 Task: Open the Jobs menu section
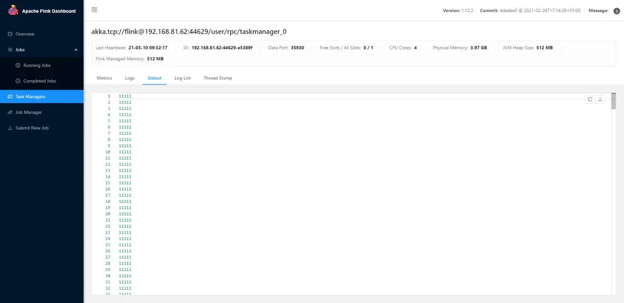pyautogui.click(x=20, y=50)
